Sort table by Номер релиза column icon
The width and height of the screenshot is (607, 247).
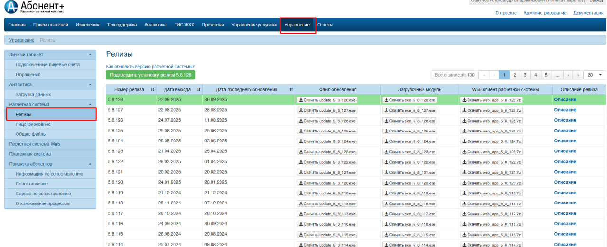[152, 89]
